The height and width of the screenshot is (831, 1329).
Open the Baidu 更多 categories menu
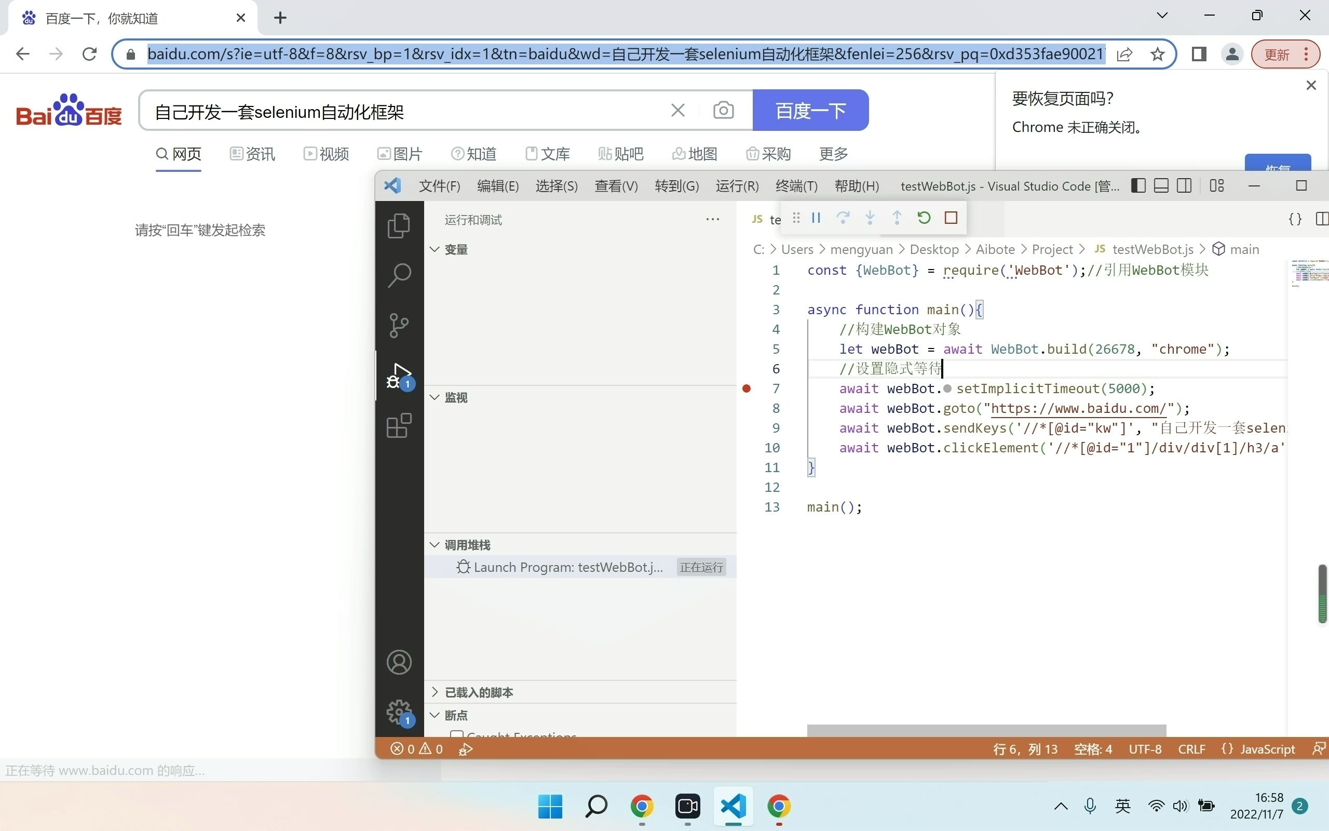(x=833, y=154)
